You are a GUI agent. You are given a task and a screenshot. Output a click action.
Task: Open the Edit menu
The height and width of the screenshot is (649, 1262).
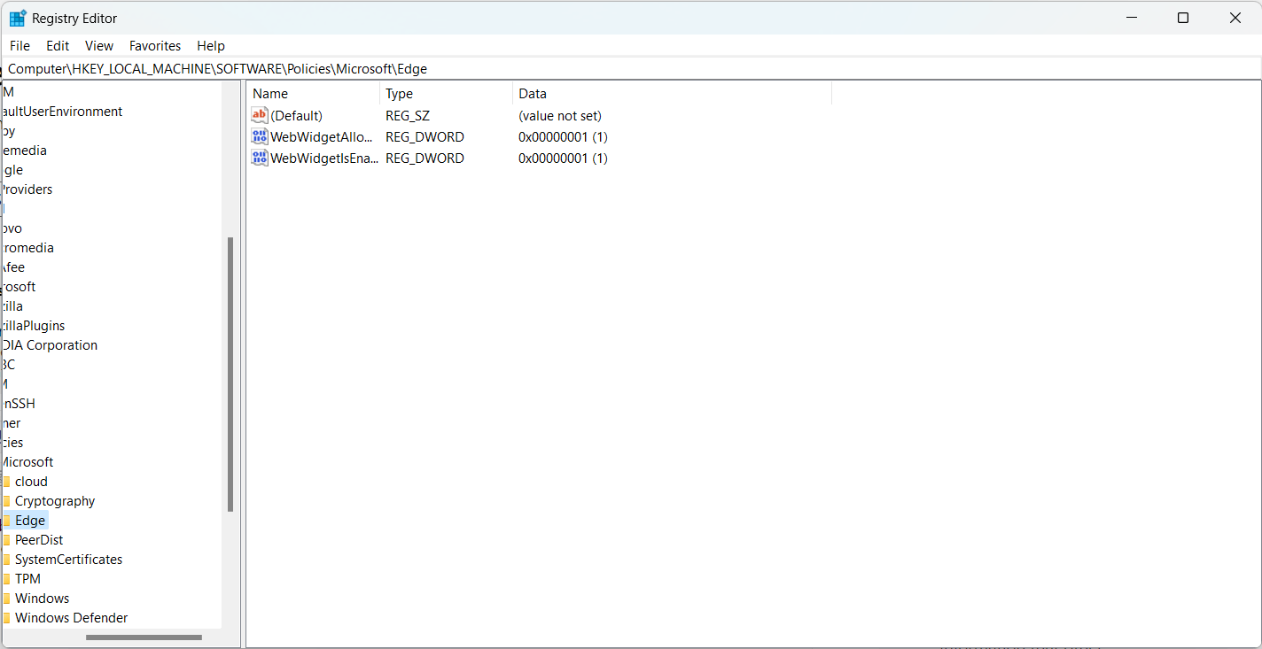click(58, 46)
